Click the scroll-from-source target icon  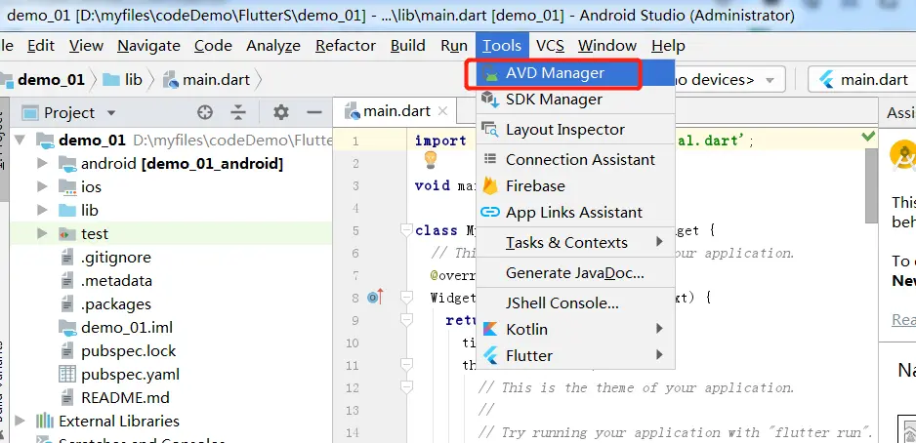tap(204, 112)
